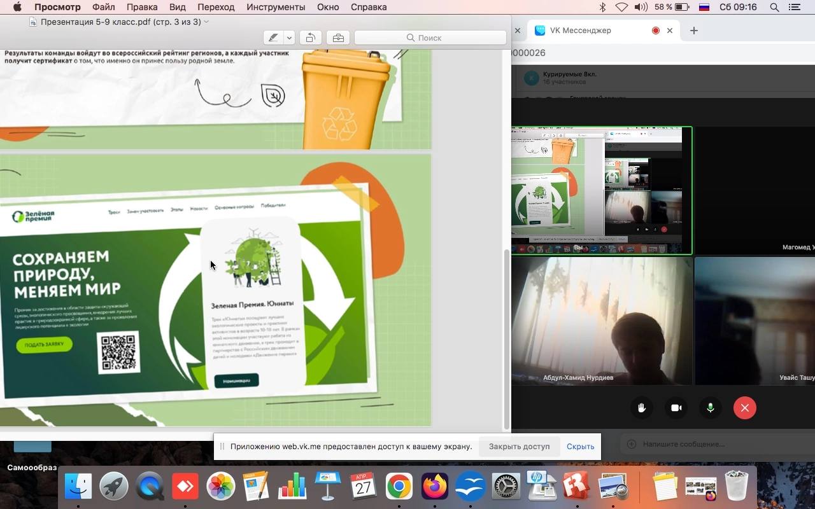815x509 pixels.
Task: Click the Preview vertical scrollbar
Action: coord(507,337)
